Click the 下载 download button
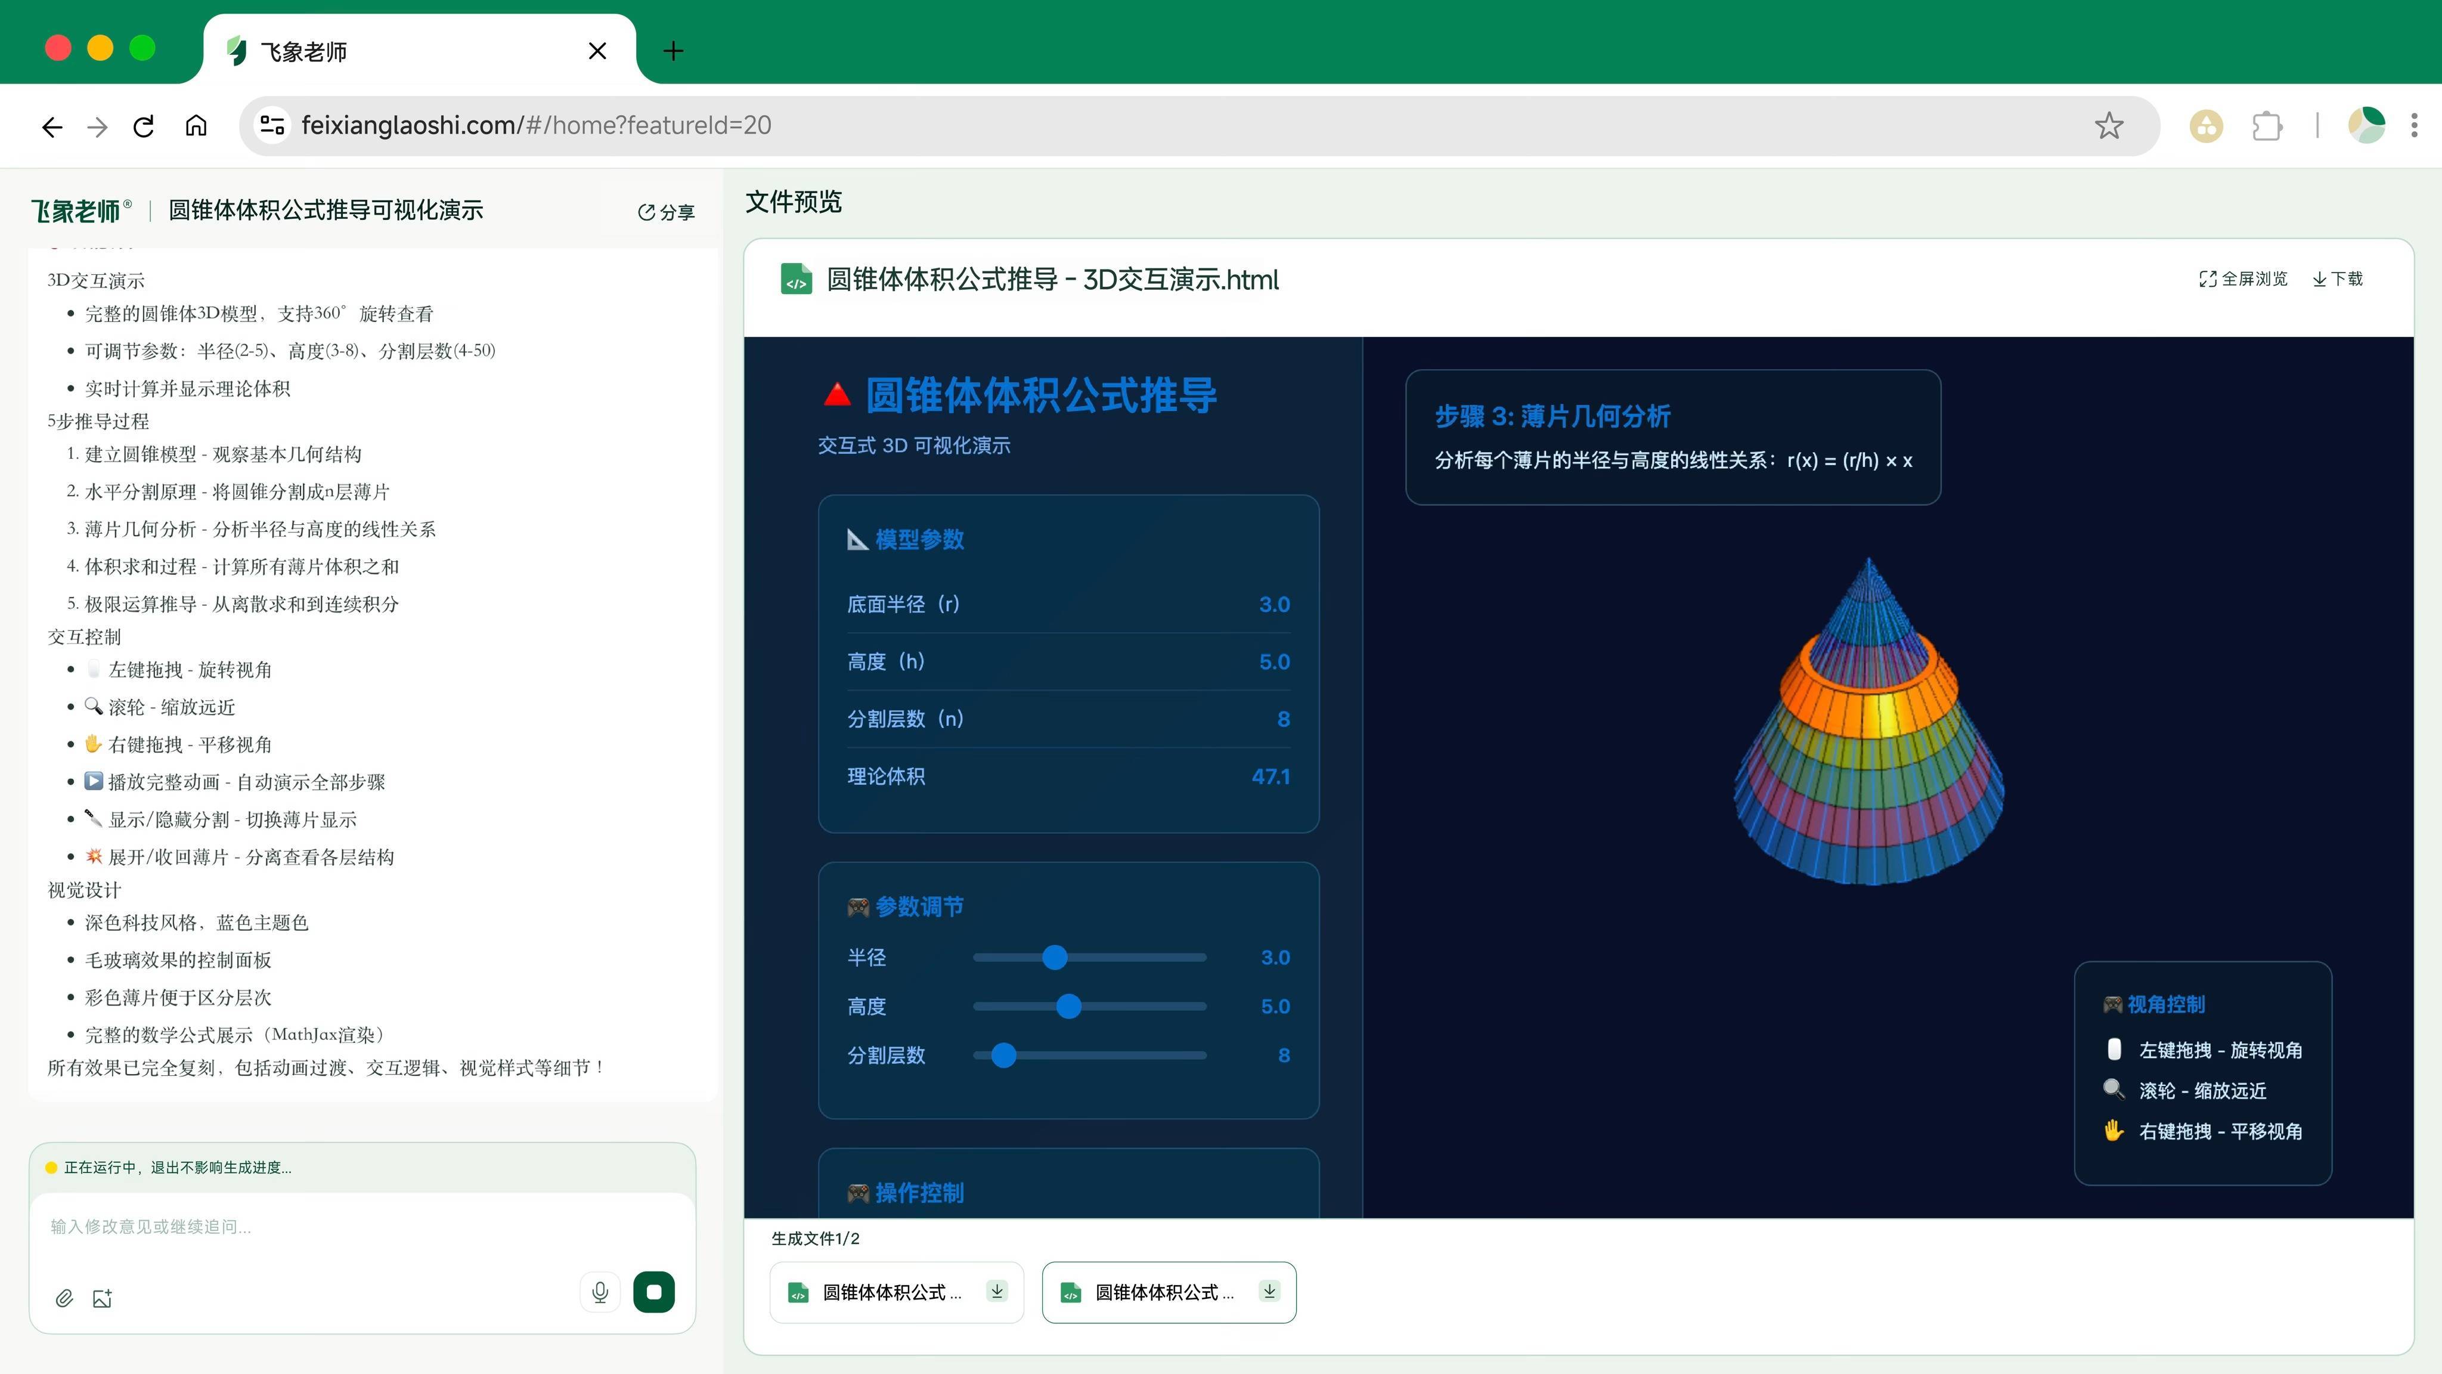2442x1374 pixels. click(x=2338, y=278)
